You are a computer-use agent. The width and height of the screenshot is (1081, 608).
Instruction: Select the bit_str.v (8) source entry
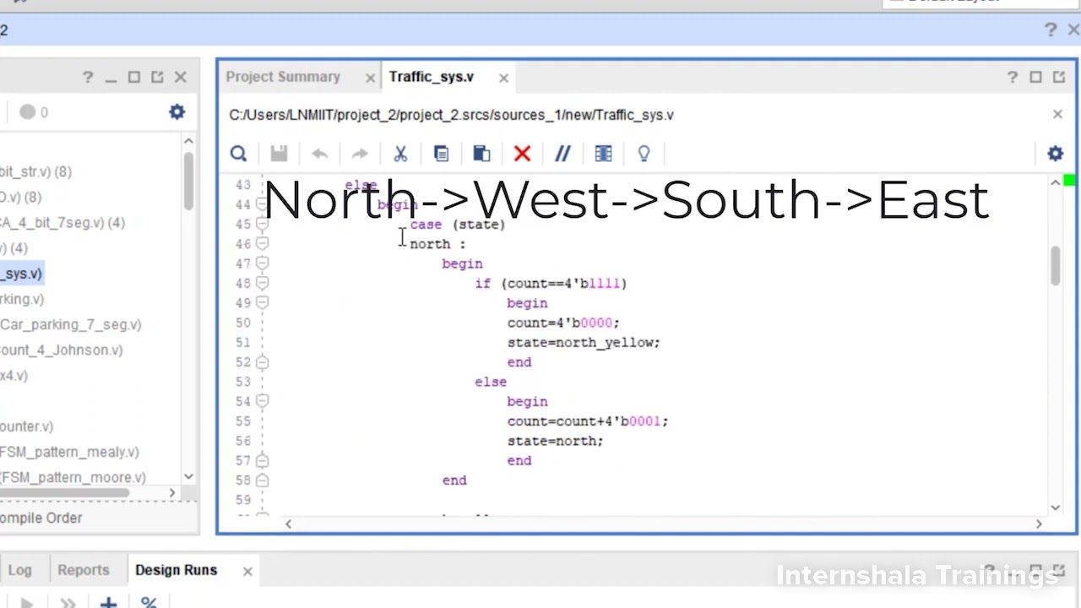point(35,171)
